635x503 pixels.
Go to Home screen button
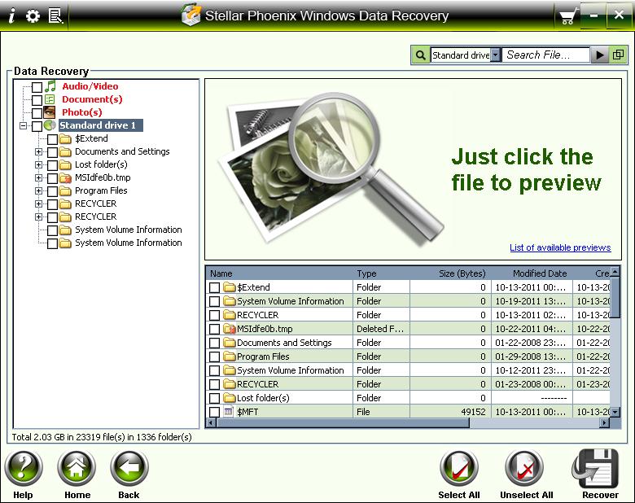77,468
